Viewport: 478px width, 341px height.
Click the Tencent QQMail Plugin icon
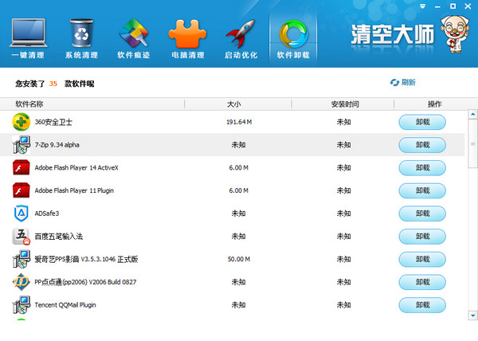(x=21, y=304)
